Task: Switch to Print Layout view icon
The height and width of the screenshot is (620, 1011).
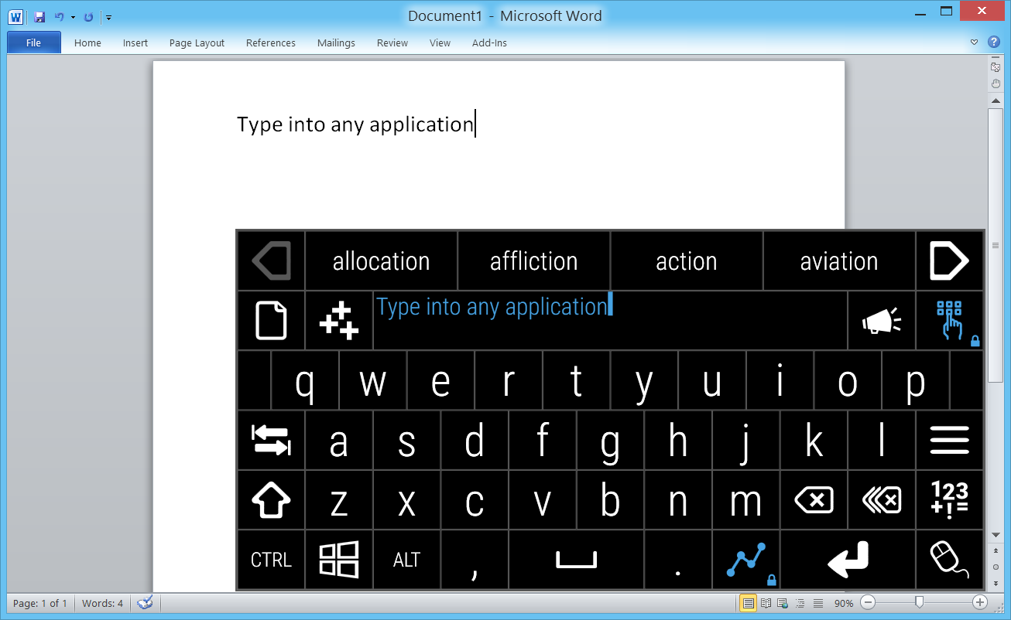Action: coord(749,603)
